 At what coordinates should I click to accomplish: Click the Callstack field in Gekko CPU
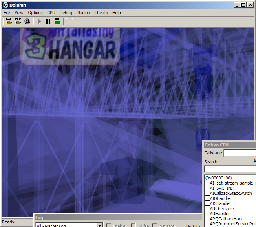[x=240, y=153]
